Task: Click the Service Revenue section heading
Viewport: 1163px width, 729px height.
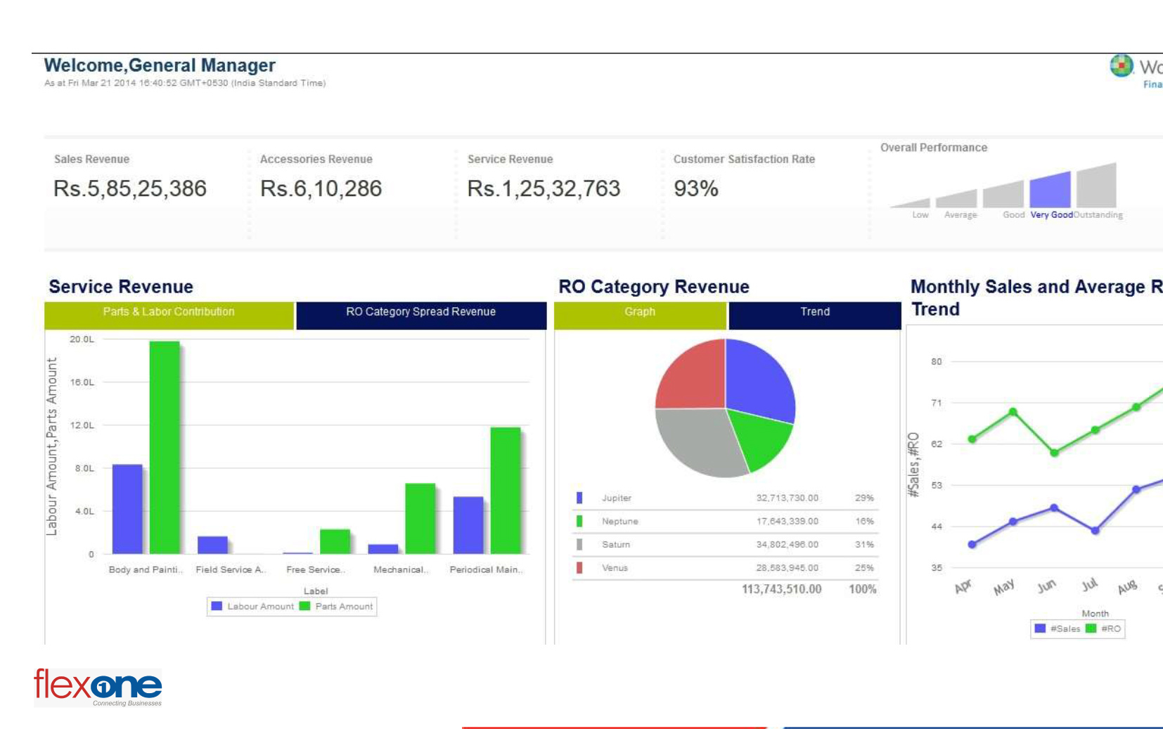Action: click(121, 287)
